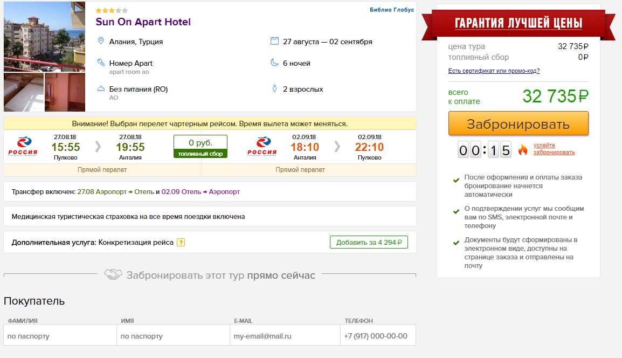Viewport: 622px width, 358px height.
Task: Open the certificate or promo code link
Action: (494, 71)
